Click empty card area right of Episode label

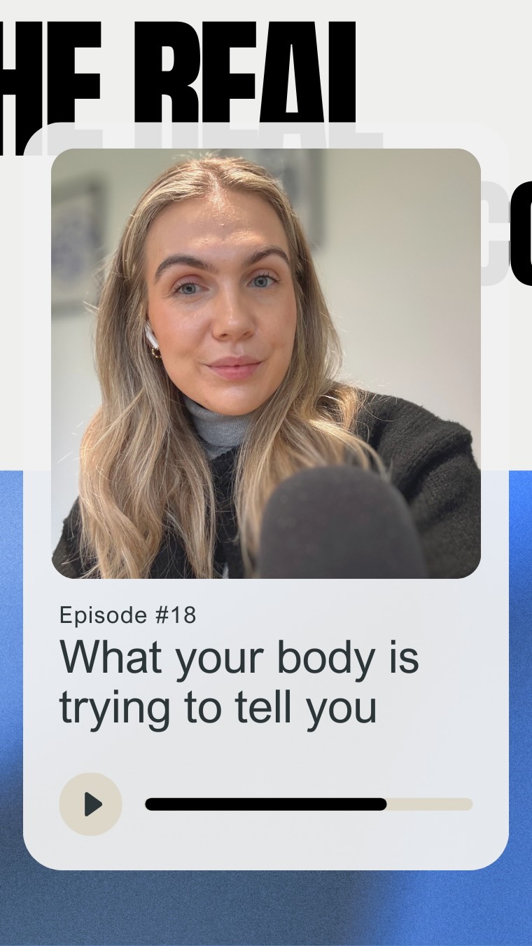coord(350,615)
